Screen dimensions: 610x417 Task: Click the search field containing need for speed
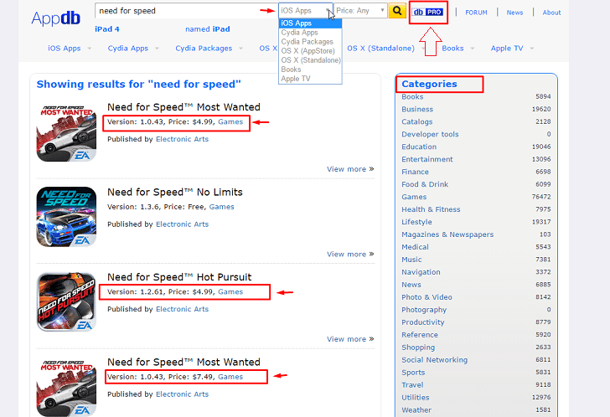[x=186, y=11]
